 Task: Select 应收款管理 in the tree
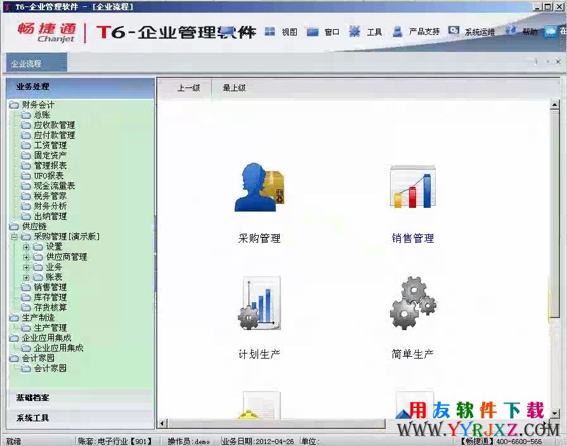point(55,125)
